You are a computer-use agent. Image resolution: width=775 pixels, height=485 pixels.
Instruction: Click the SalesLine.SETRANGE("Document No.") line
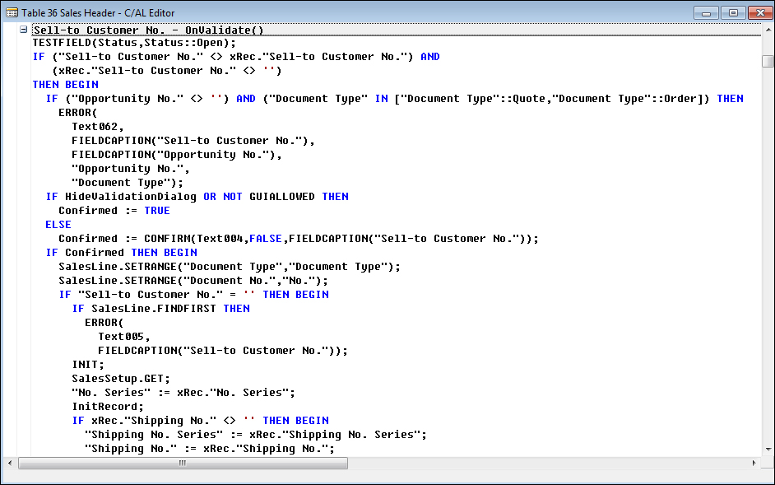click(x=193, y=281)
